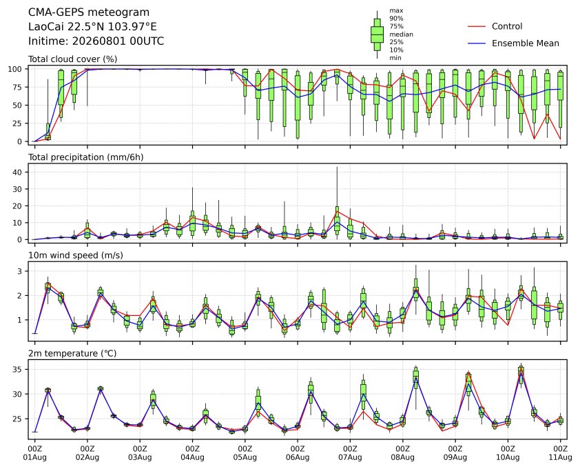Click the 00Z 11Aug axis label

(560, 453)
